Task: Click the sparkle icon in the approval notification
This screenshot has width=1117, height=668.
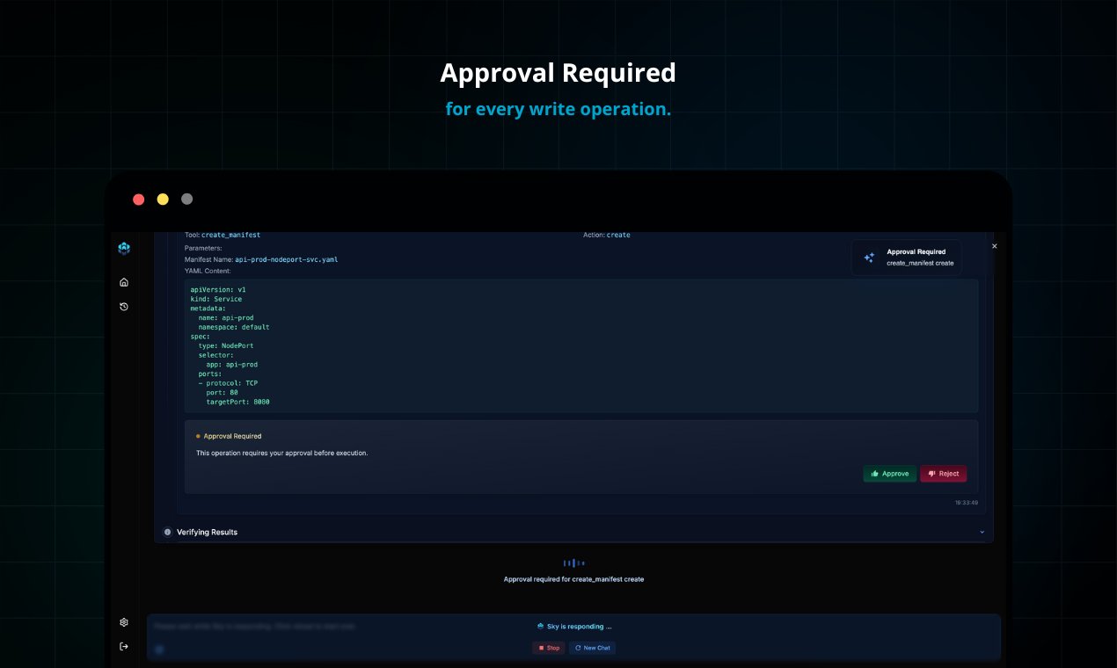Action: point(869,258)
